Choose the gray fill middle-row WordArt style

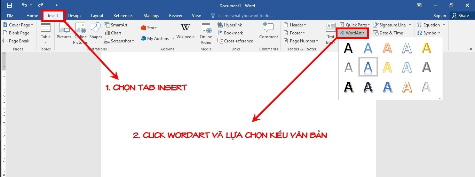click(348, 67)
